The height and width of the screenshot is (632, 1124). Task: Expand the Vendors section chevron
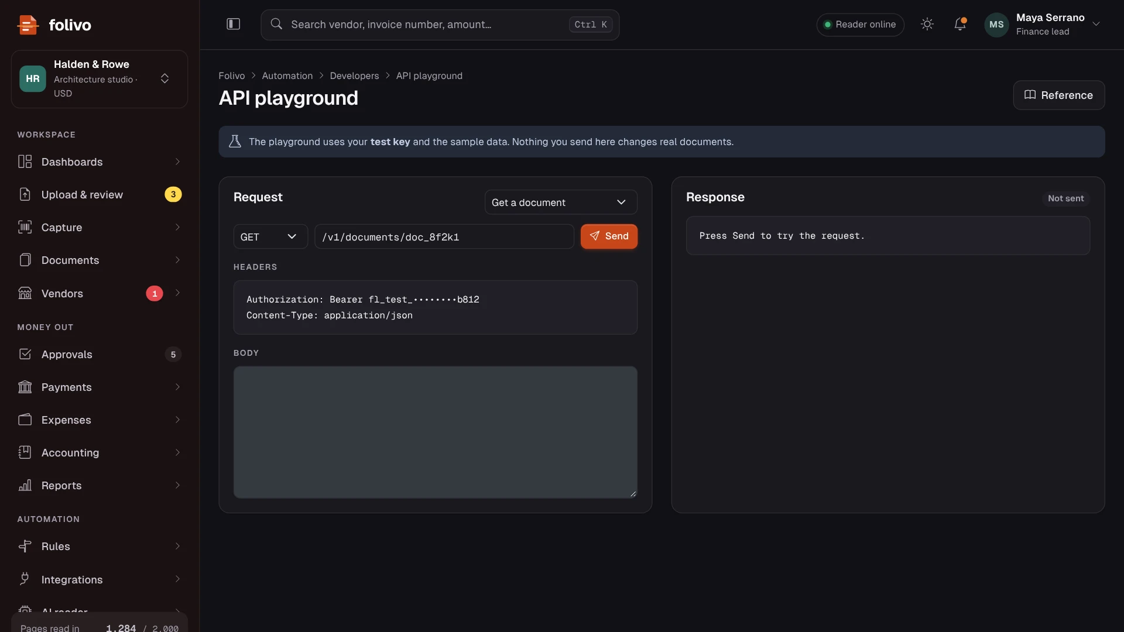click(x=177, y=293)
